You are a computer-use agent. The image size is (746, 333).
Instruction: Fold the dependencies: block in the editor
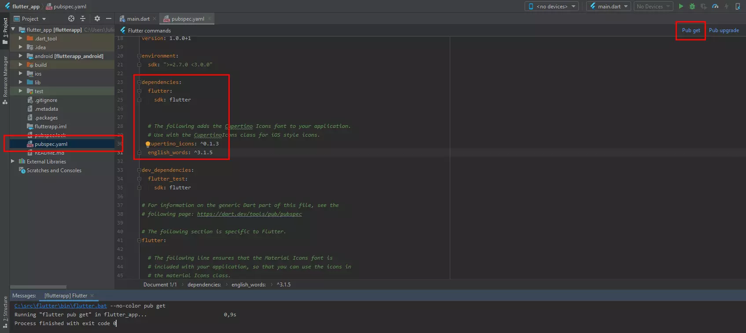[x=139, y=82]
